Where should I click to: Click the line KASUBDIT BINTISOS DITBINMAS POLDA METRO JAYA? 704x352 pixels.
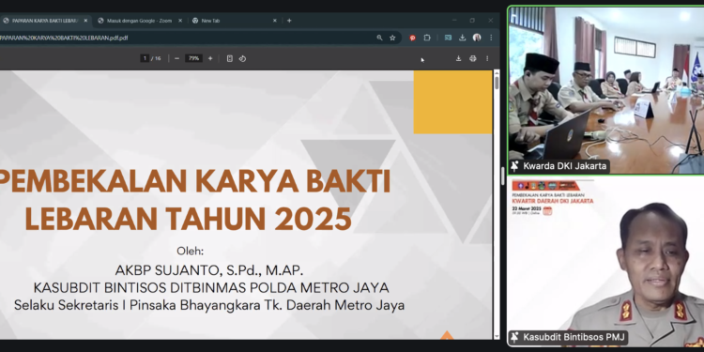[211, 287]
